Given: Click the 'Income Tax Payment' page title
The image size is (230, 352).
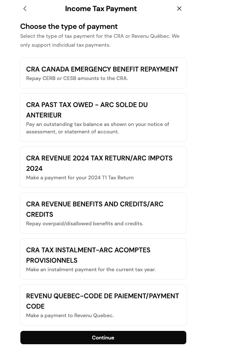Looking at the screenshot, I should pos(101,9).
